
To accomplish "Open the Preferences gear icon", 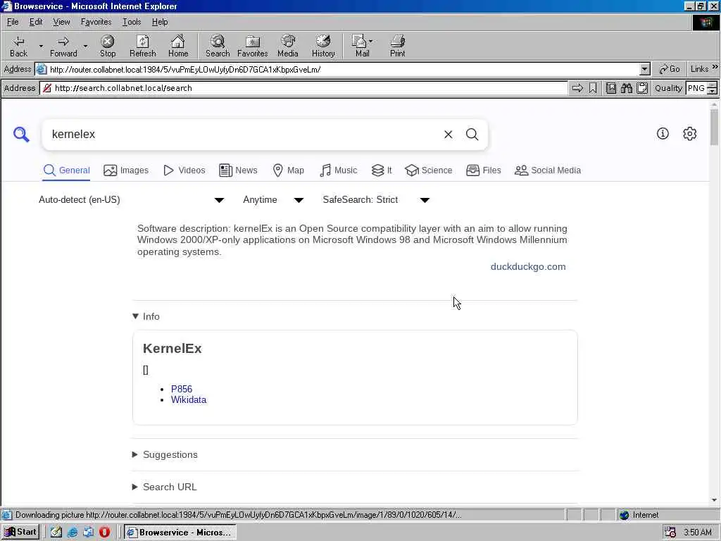I will (690, 134).
